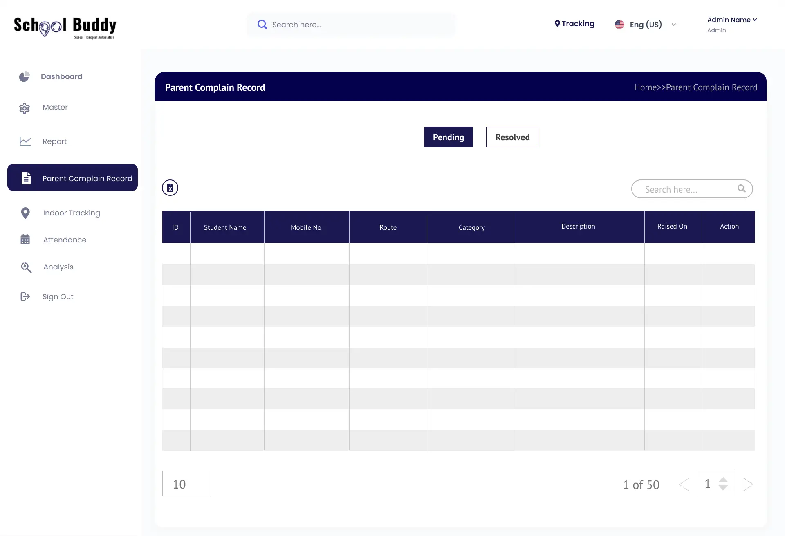Image resolution: width=785 pixels, height=536 pixels.
Task: Click the Excel export icon
Action: tap(170, 188)
